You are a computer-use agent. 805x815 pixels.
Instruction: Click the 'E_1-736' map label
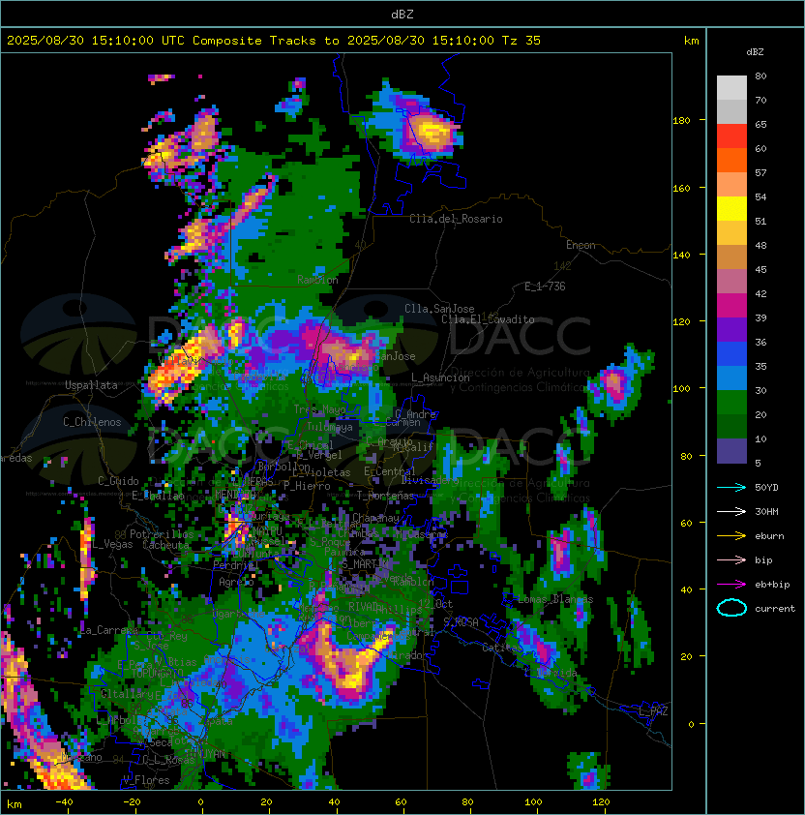point(545,287)
